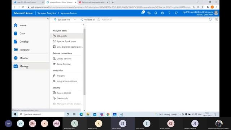Open Chrome from taskbar
Screen dimensions: 231x130
pos(108,114)
